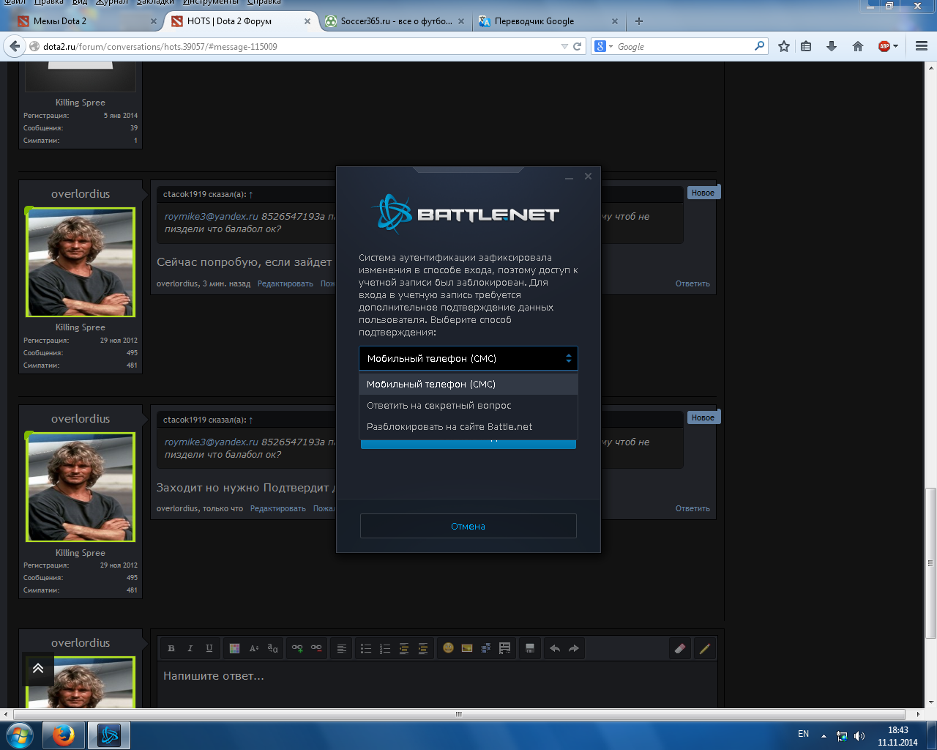The image size is (937, 750).
Task: Switch to the 'Переводчик Google' tab
Action: pos(548,21)
